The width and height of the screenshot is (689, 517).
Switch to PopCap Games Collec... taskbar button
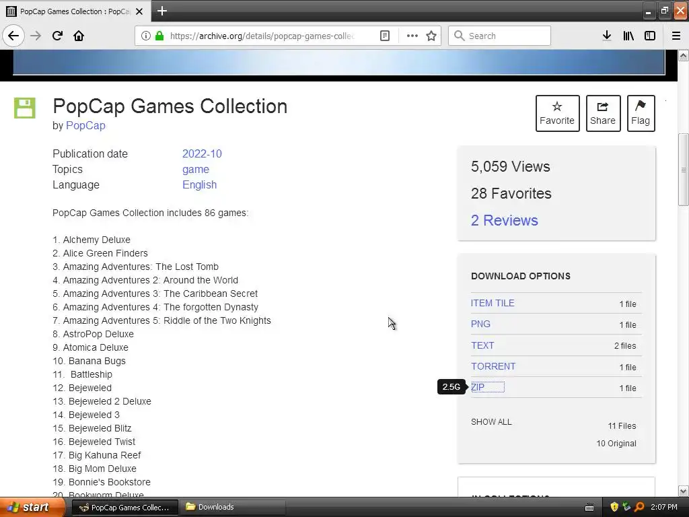click(124, 508)
